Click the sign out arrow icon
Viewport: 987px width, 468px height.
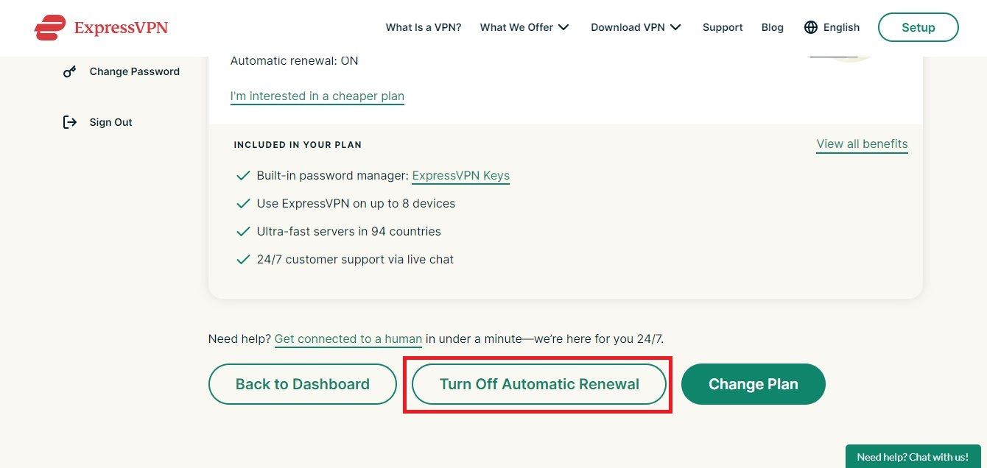pos(69,121)
